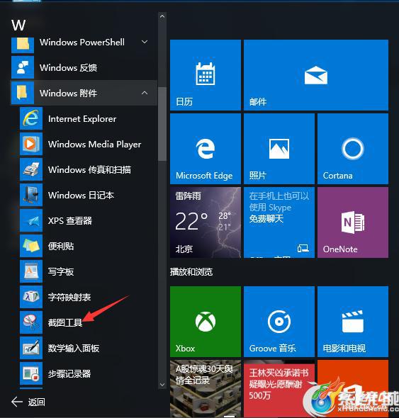Viewport: 399px width, 418px height.
Task: Open the 写字板 WordPad icon
Action: pyautogui.click(x=31, y=271)
